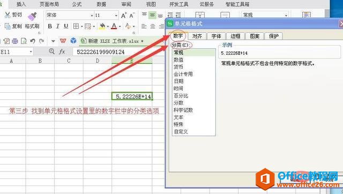The image size is (343, 194).
Task: Open the 公式 ribbon tab
Action: click(x=77, y=4)
